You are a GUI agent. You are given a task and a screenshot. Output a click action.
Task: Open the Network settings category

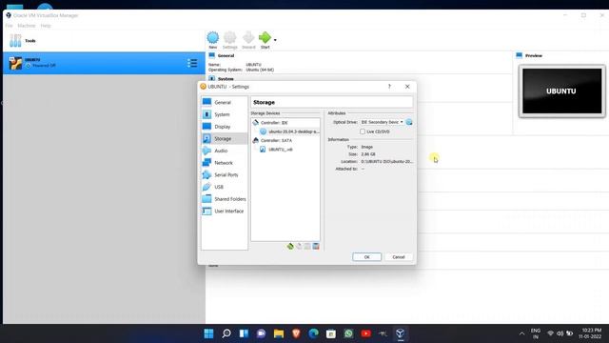225,163
